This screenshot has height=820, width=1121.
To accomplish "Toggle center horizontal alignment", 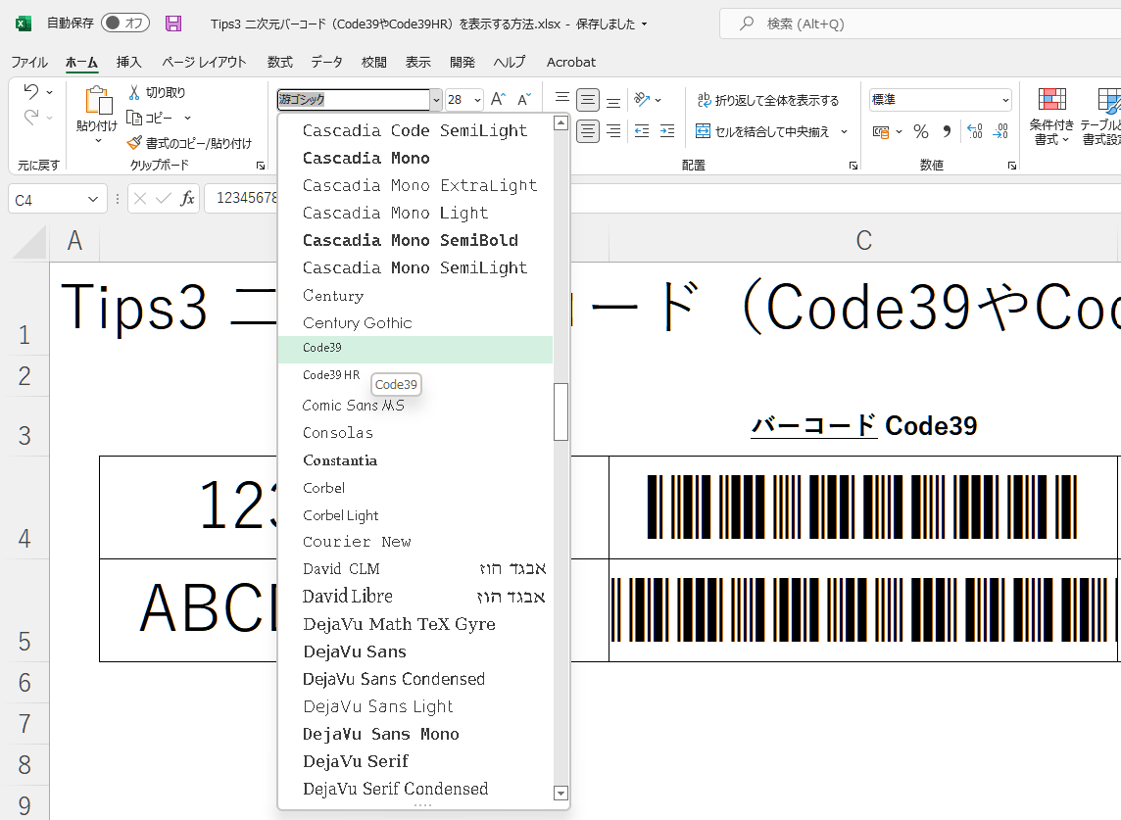I will tap(588, 131).
